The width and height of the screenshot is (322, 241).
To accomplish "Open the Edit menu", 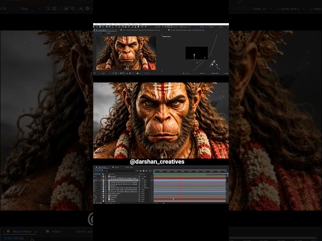I will point(97,24).
